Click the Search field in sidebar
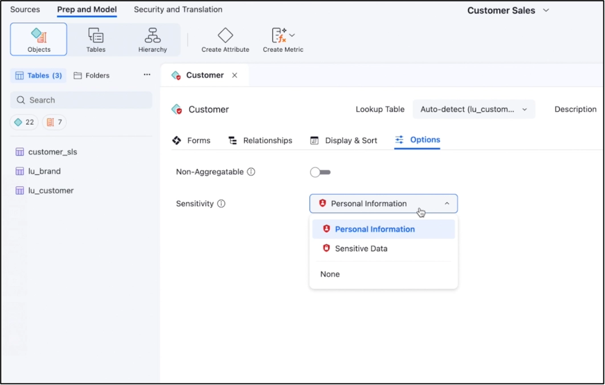This screenshot has width=605, height=385. [81, 100]
